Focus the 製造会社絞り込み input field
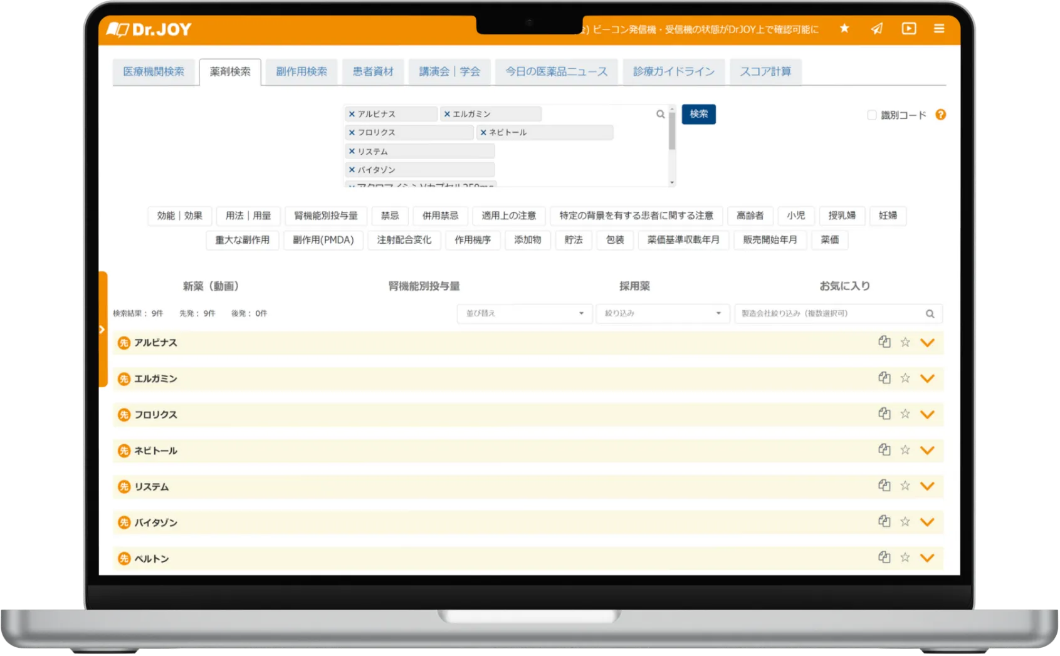 (x=839, y=314)
